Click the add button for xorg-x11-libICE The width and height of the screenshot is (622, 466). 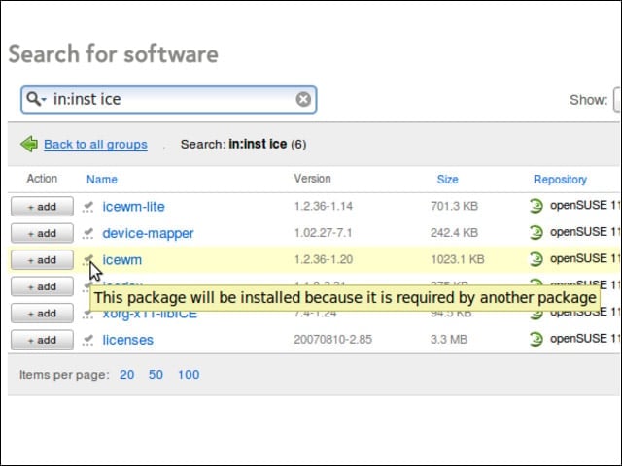point(42,314)
